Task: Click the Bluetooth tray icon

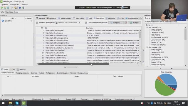Action: (152, 103)
